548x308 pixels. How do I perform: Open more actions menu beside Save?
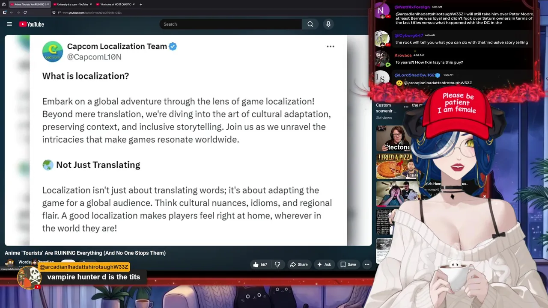(x=367, y=264)
